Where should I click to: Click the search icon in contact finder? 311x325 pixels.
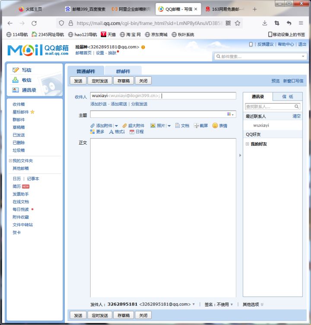click(x=296, y=107)
